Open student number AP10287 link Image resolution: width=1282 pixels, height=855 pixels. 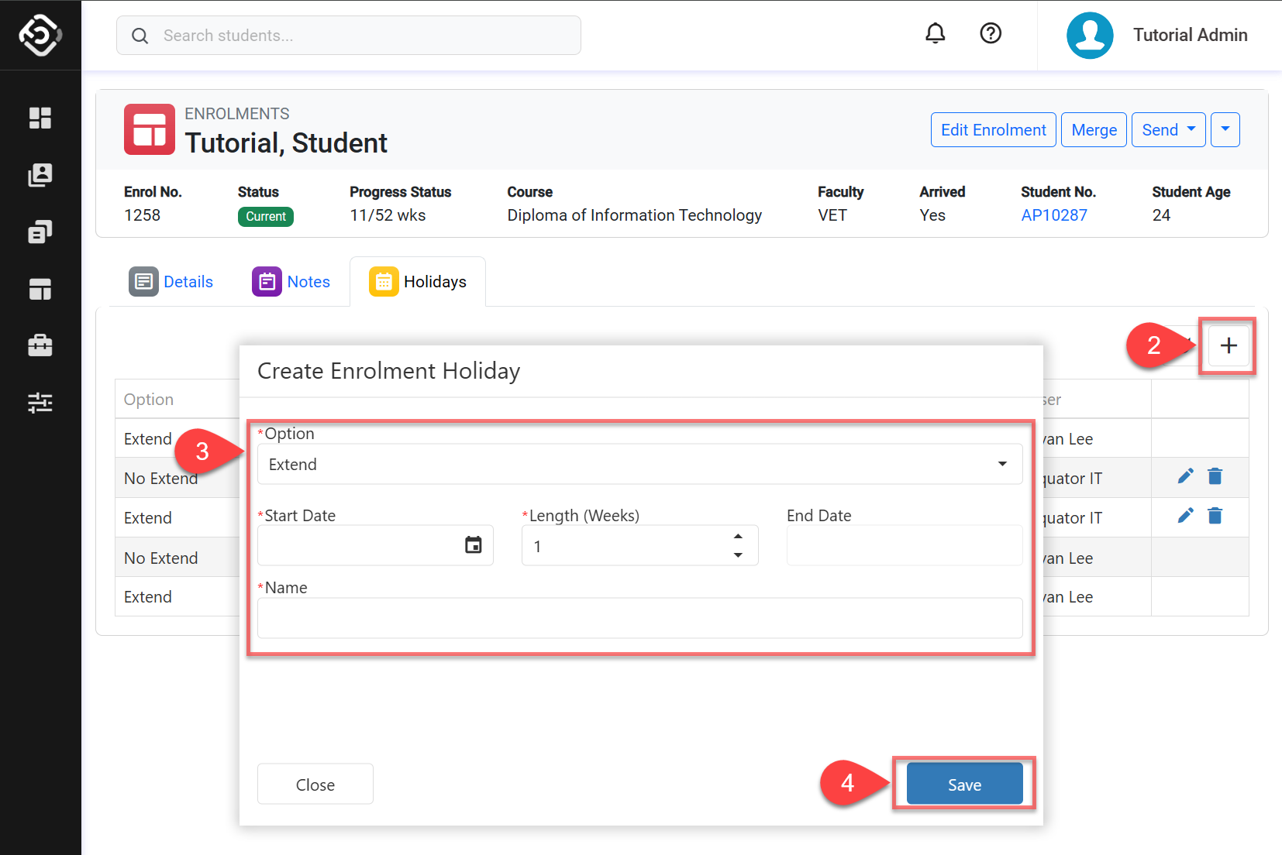pos(1054,215)
